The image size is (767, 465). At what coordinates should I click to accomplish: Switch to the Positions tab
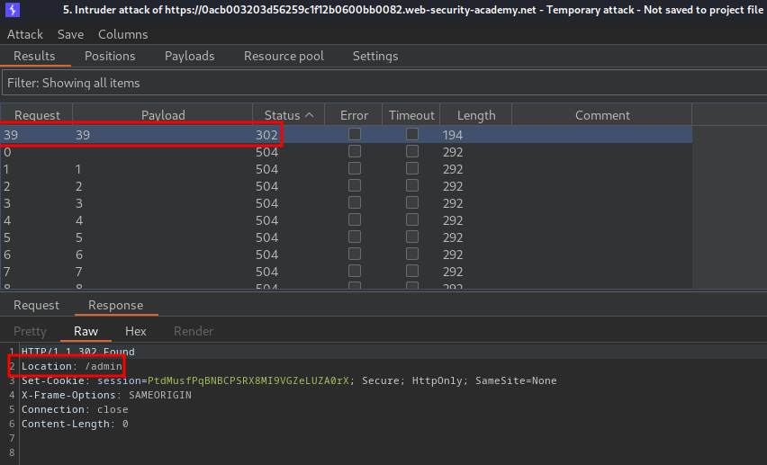coord(110,56)
